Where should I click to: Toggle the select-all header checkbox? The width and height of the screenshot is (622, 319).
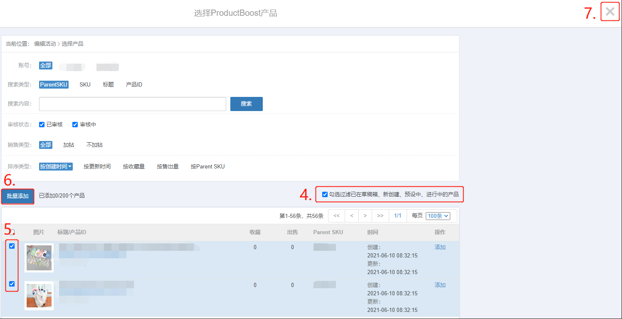click(x=12, y=232)
